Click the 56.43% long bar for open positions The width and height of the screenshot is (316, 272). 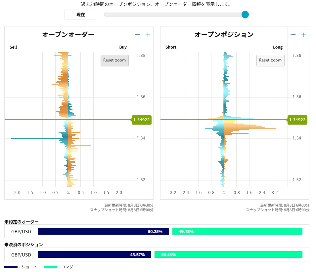(x=228, y=254)
